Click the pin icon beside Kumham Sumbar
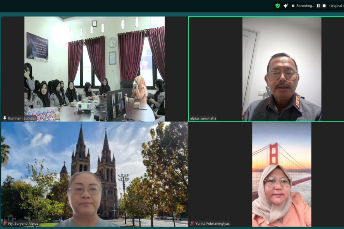This screenshot has width=344, height=229. coord(5,118)
